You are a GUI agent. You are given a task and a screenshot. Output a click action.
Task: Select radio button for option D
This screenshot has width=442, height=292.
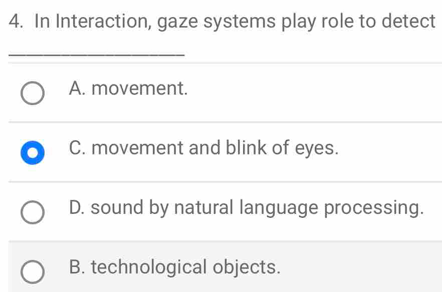32,212
